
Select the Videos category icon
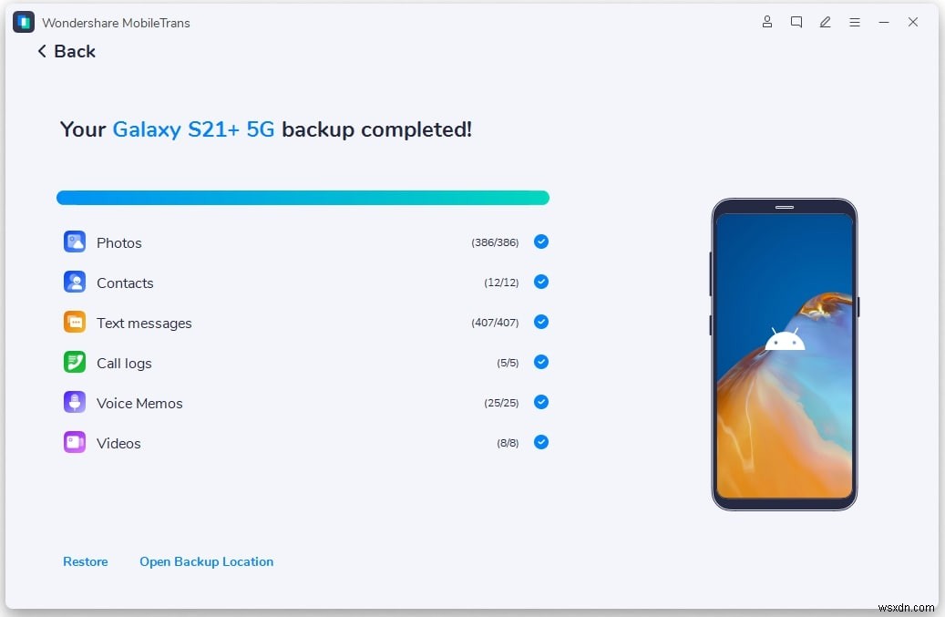pos(74,442)
